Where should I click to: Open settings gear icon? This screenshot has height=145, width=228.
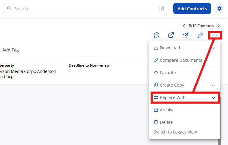(x=219, y=9)
